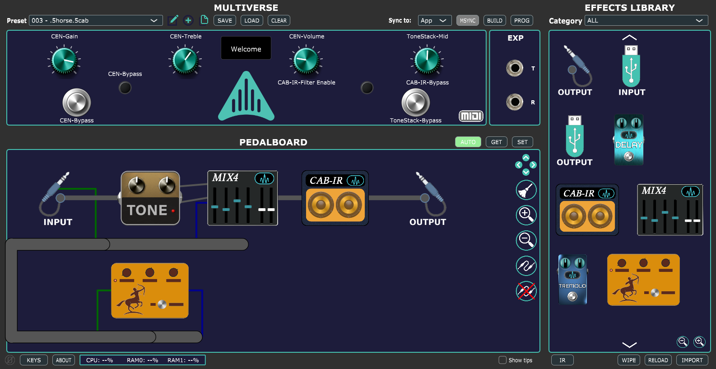
Task: Open the MIDI settings icon
Action: (x=471, y=116)
